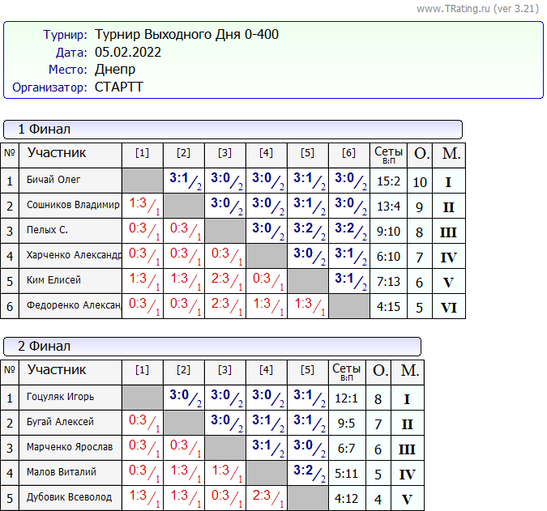The image size is (547, 511).
Task: Click Участник column header in 1 Финал table
Action: click(57, 153)
